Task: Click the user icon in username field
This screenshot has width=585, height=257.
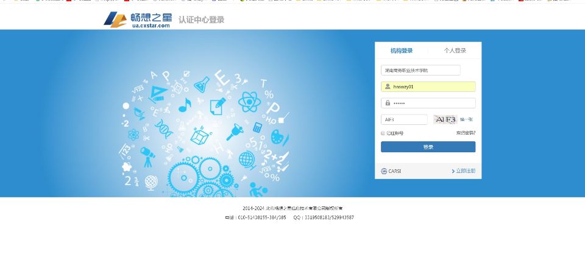Action: tap(388, 86)
